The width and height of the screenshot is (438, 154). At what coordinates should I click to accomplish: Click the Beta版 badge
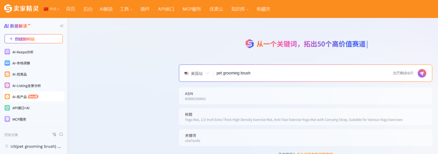(33, 96)
